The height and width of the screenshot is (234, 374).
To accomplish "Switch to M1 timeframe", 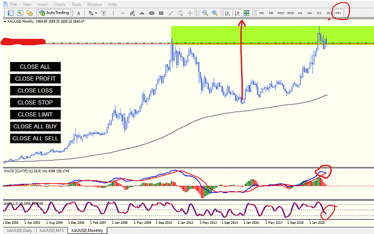I will click(262, 13).
